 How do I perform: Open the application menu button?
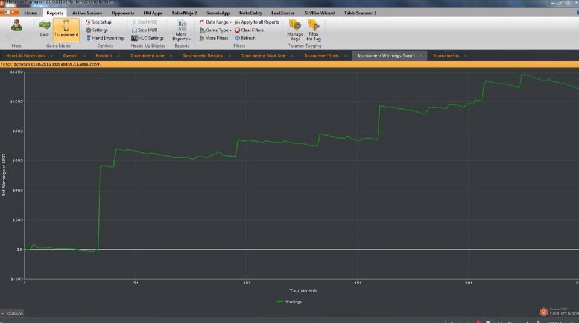(x=9, y=12)
